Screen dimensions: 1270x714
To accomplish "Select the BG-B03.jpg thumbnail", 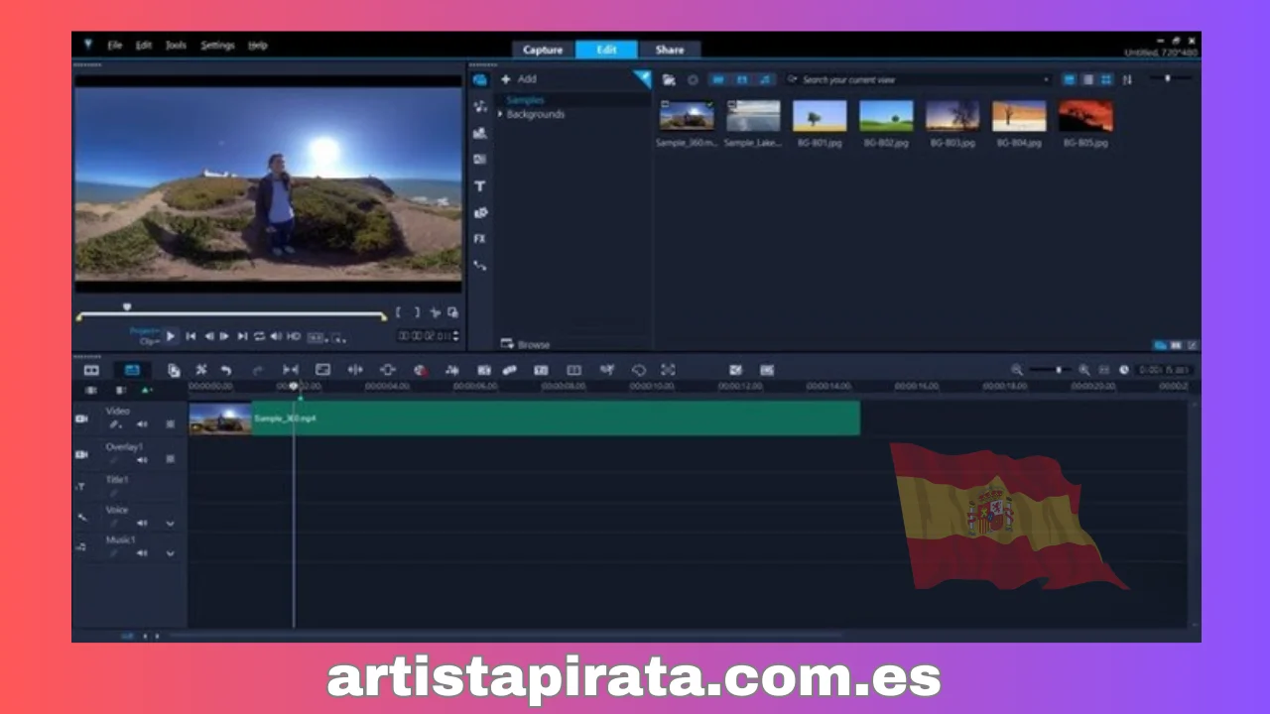I will (x=952, y=116).
